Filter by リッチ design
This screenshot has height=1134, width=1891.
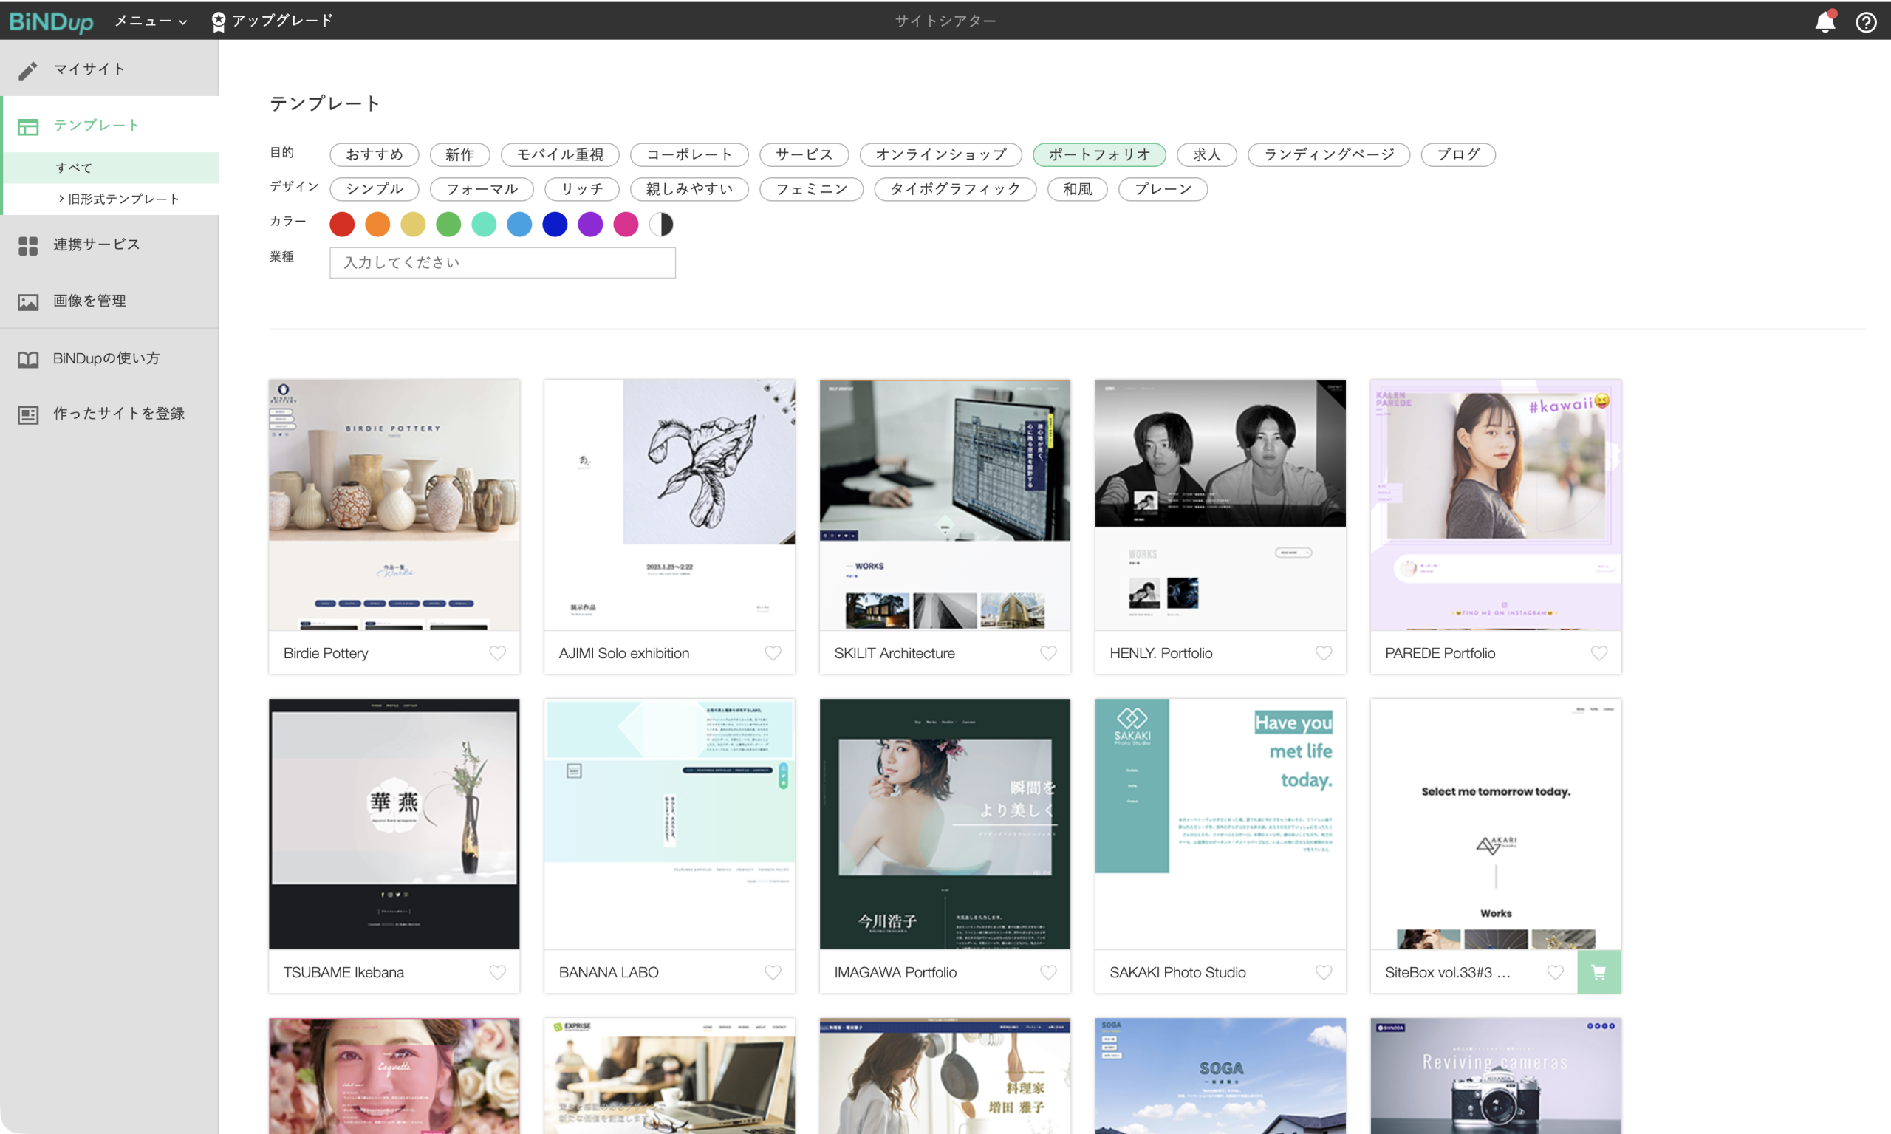pyautogui.click(x=582, y=188)
